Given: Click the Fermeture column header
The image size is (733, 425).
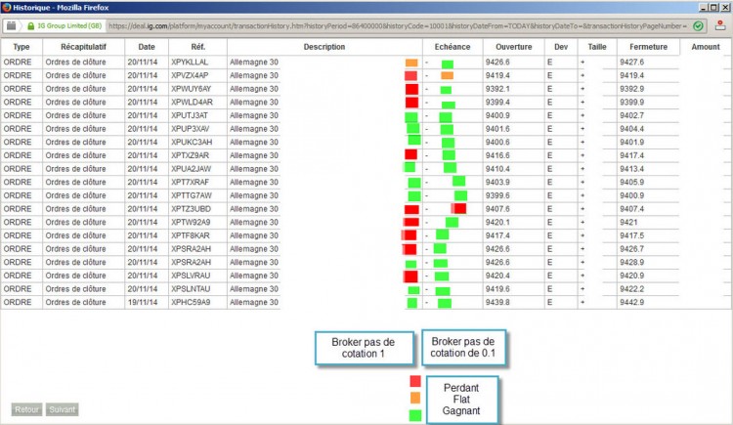Looking at the screenshot, I should [x=648, y=47].
